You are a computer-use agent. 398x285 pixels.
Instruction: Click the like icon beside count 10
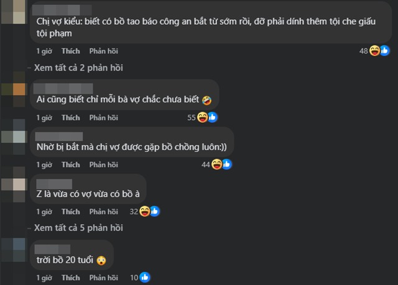pos(145,278)
